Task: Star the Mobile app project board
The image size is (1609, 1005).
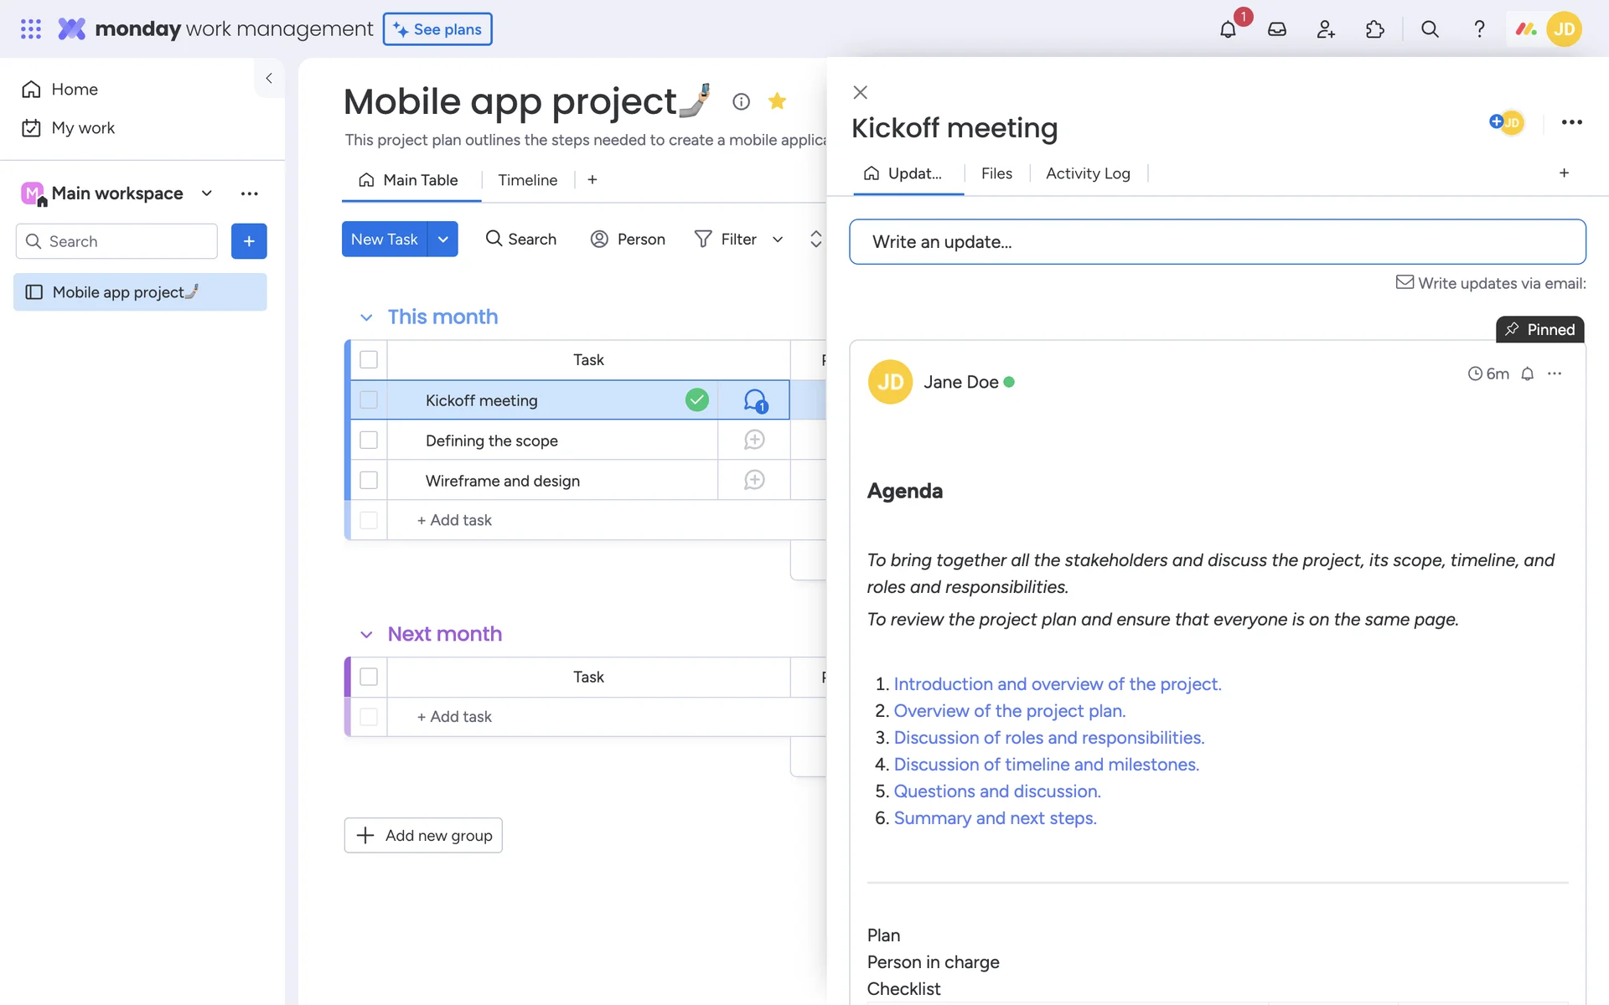Action: pos(777,101)
